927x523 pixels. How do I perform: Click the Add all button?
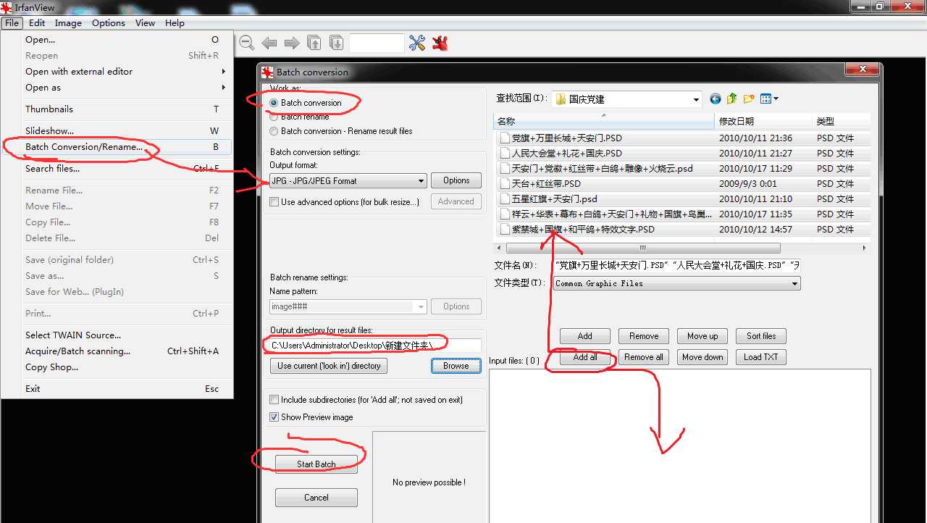click(585, 357)
